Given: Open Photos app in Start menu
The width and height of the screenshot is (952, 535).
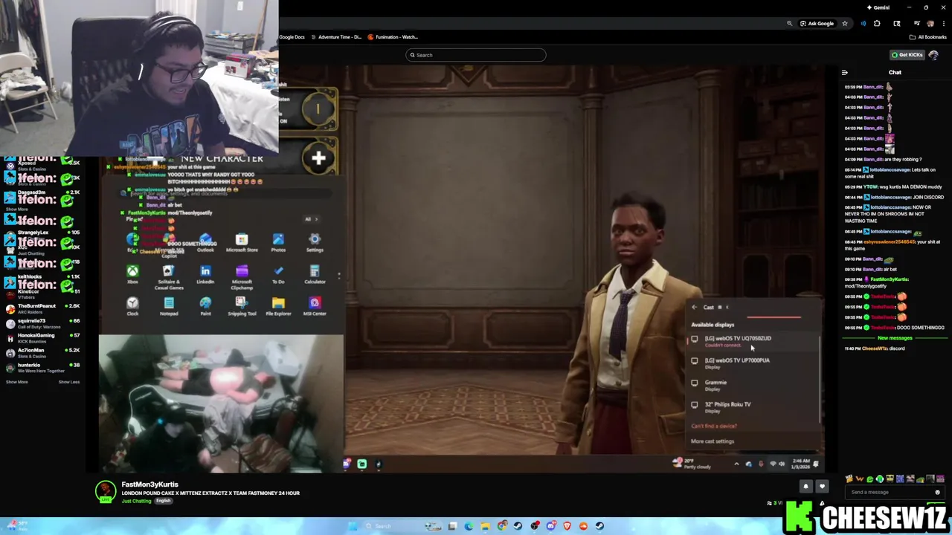Looking at the screenshot, I should pos(278,242).
